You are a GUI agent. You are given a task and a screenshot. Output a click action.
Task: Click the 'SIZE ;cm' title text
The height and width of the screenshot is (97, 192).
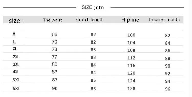(x=93, y=7)
